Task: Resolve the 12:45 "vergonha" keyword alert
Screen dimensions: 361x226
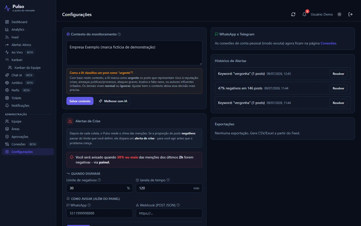Action: point(338,74)
